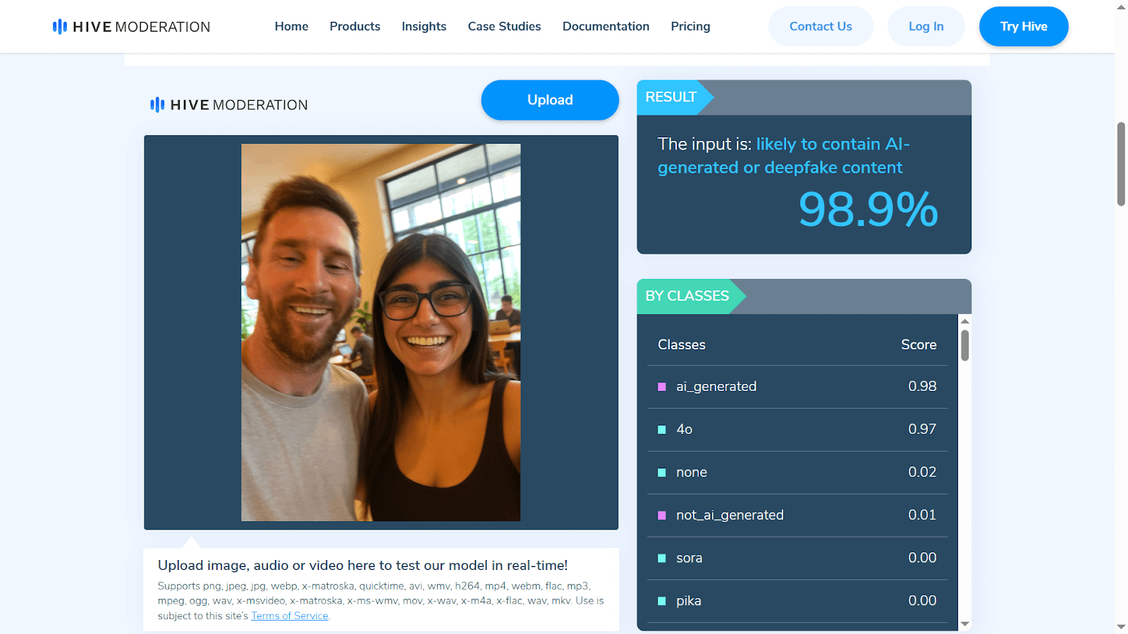Click the Hive Moderation logo in header
The height and width of the screenshot is (634, 1128).
(x=131, y=27)
